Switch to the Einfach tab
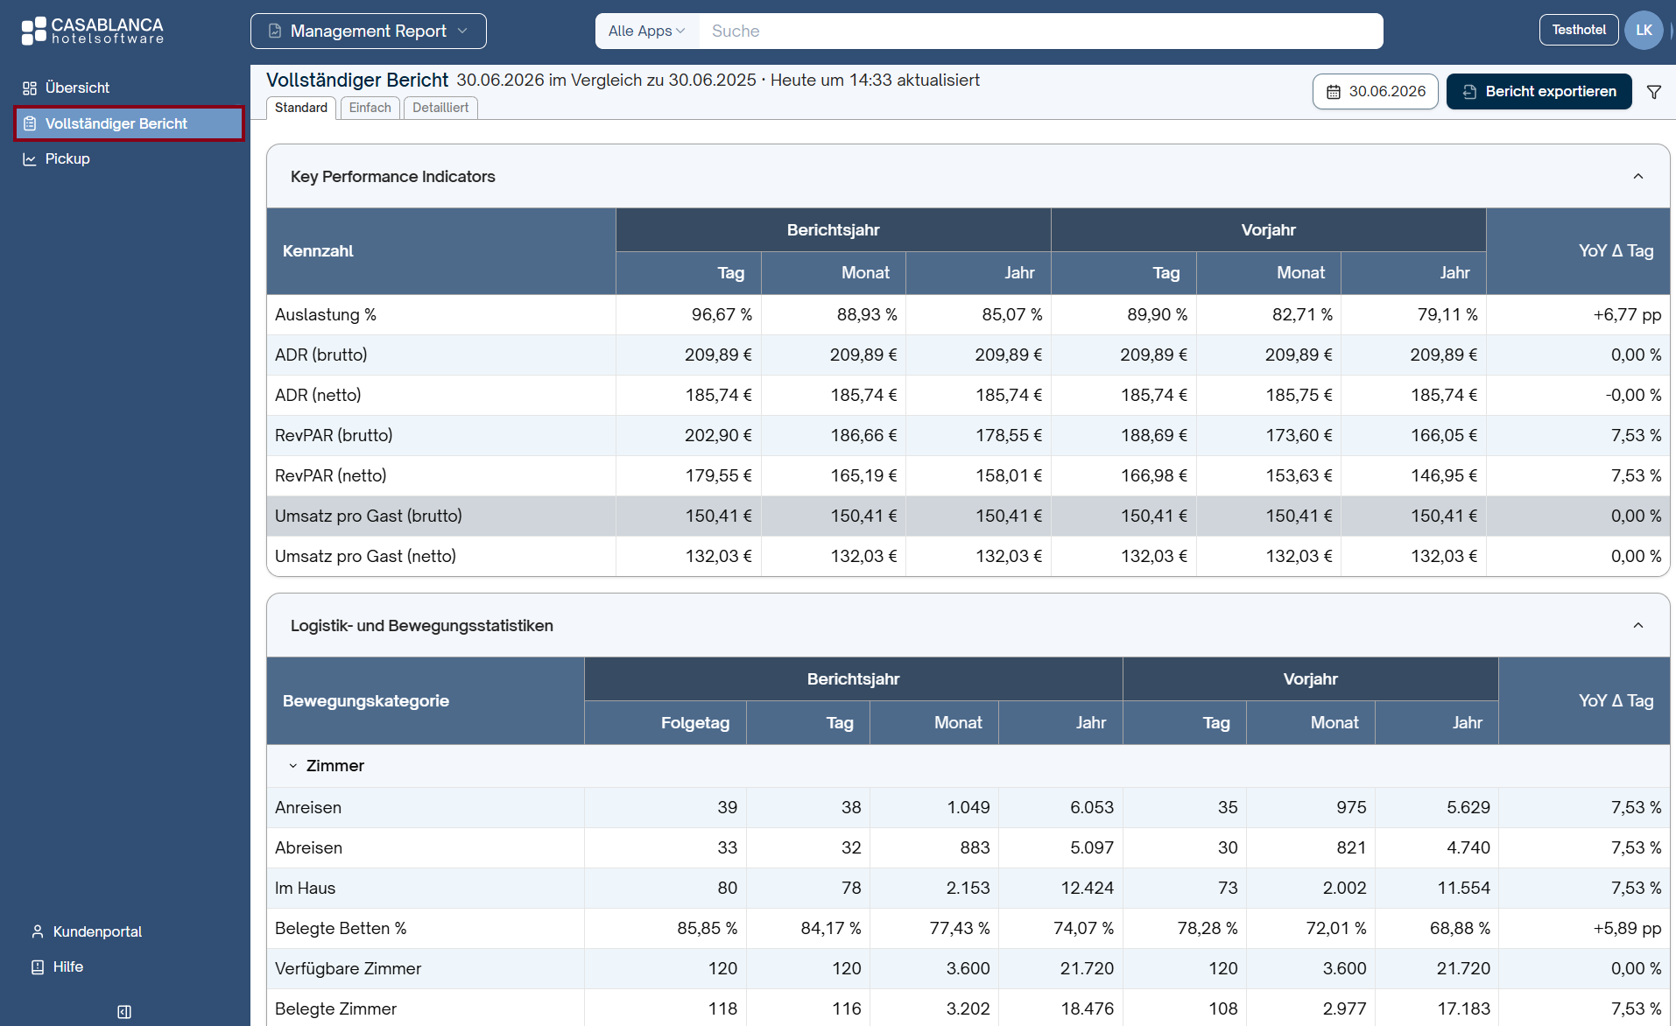 coord(370,108)
